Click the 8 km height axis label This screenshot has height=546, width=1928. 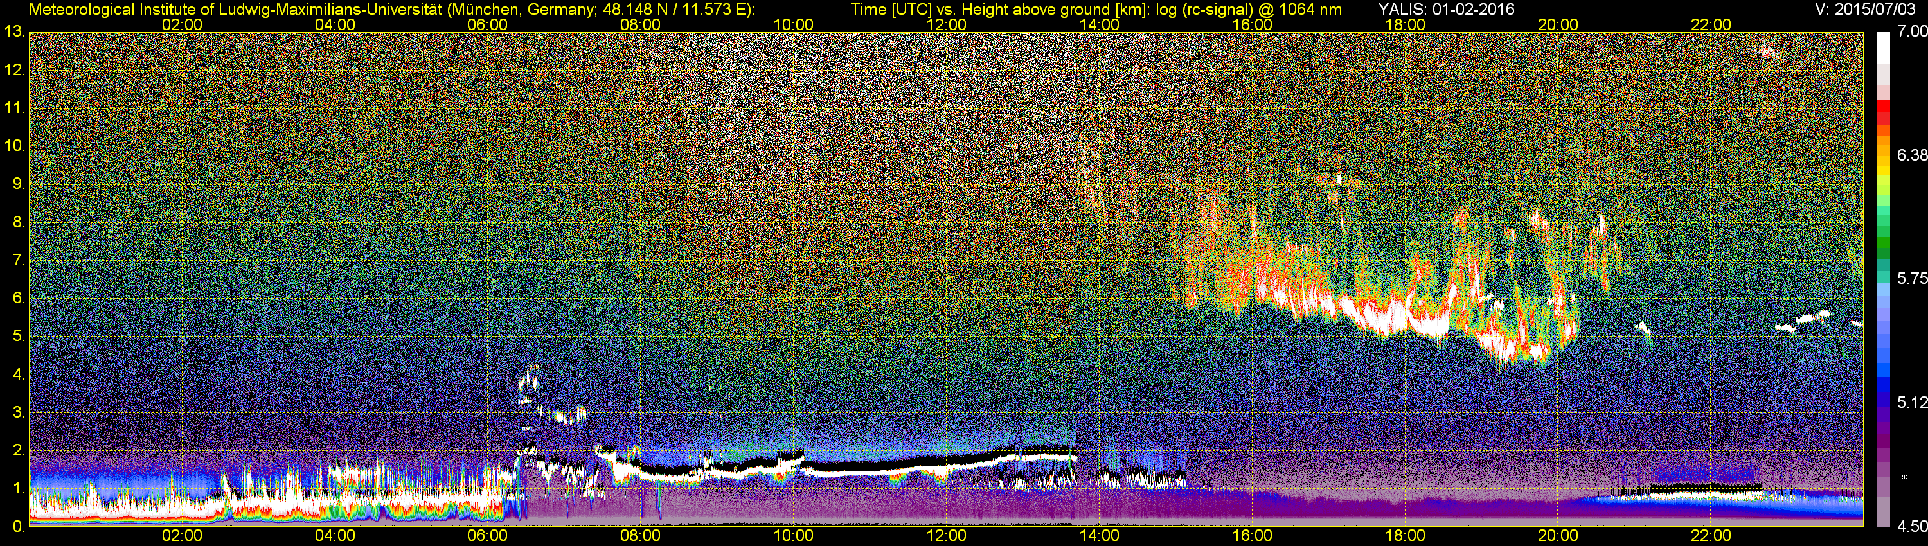pyautogui.click(x=19, y=222)
